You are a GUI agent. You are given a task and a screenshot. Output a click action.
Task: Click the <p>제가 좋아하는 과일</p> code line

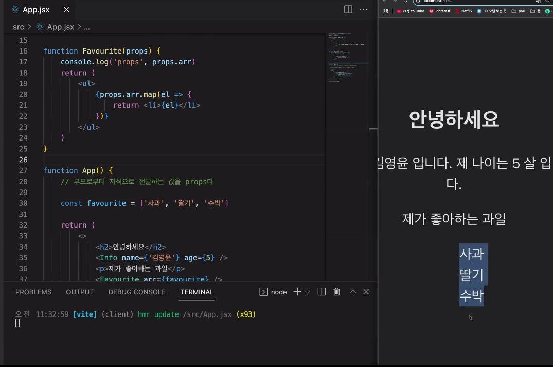140,269
